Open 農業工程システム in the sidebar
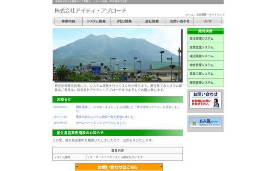 pos(205,74)
